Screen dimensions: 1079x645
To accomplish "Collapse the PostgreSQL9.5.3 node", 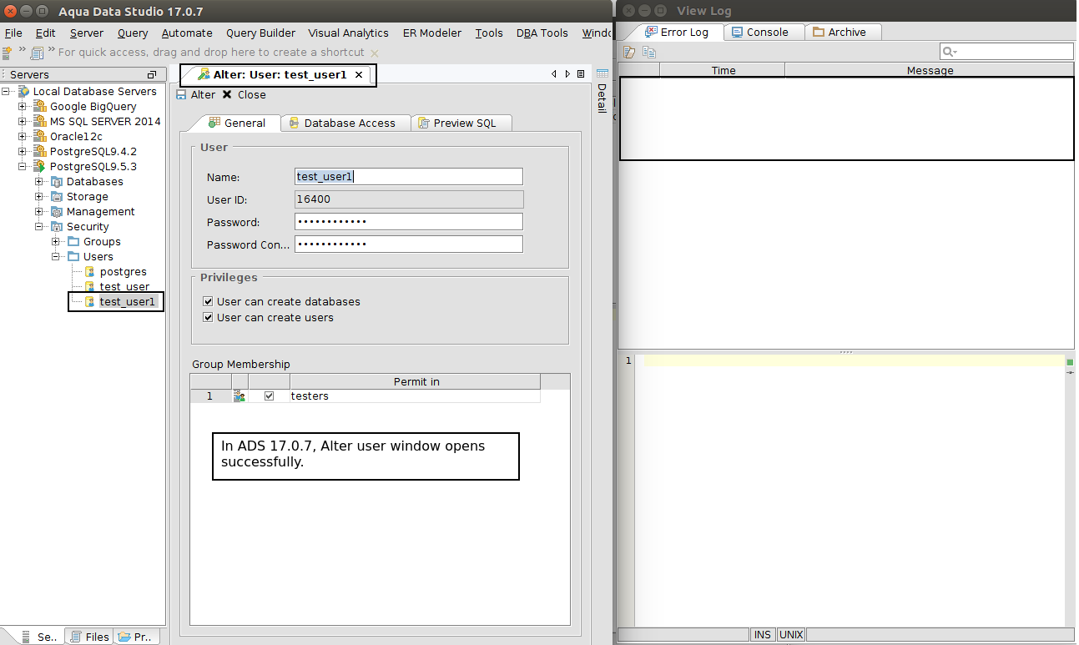I will coord(23,167).
